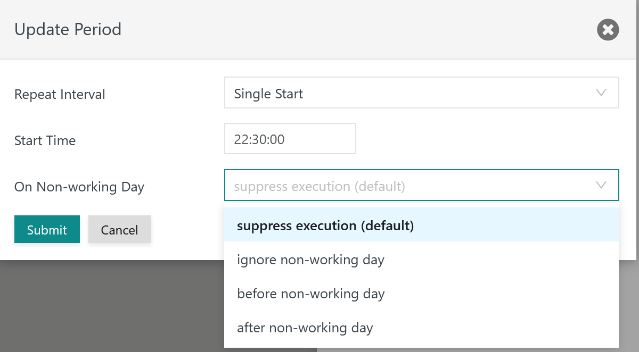Click the Single Start selected value text

(x=268, y=94)
